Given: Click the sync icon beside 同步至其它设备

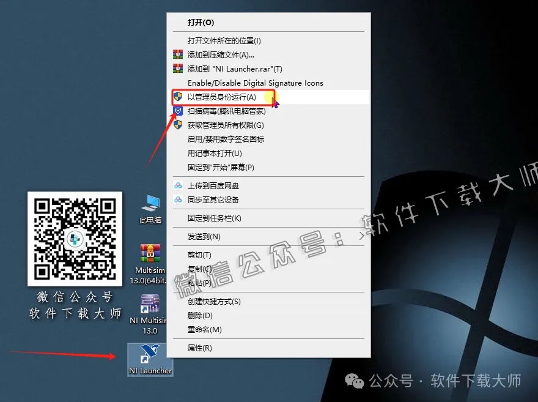Looking at the screenshot, I should pos(178,201).
